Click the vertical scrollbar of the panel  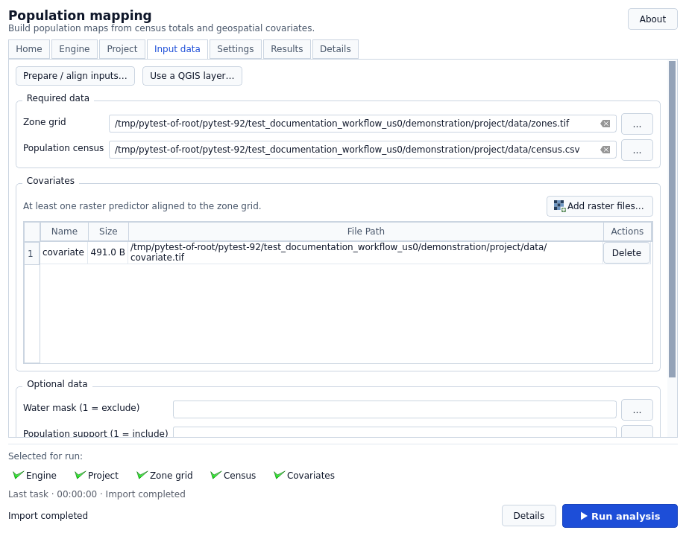click(x=673, y=220)
